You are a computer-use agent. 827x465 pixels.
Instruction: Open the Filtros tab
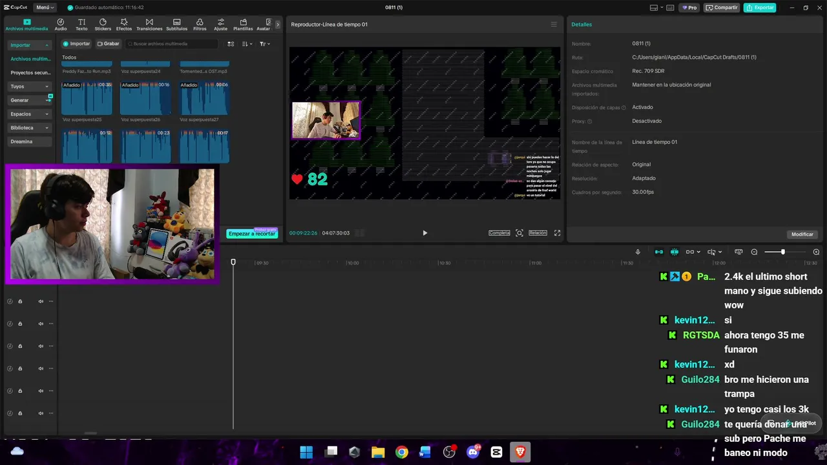[x=200, y=25]
